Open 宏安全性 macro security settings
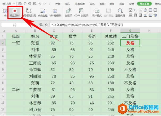Screen dimensions: 161x116 (x=43, y=12)
